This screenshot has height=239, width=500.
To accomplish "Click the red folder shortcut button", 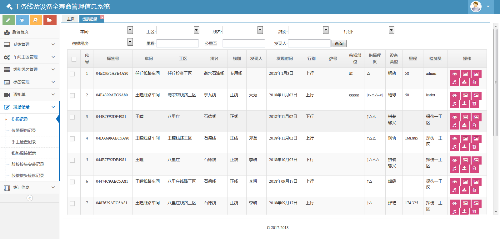I will [50, 20].
